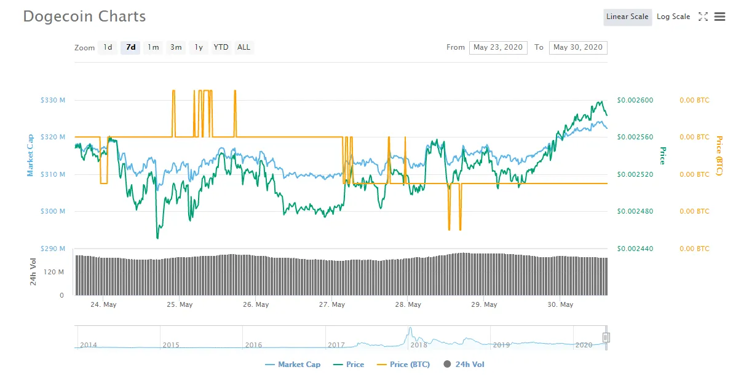Click the 25. May date label
Viewport: 749px width, 375px height.
click(x=180, y=304)
